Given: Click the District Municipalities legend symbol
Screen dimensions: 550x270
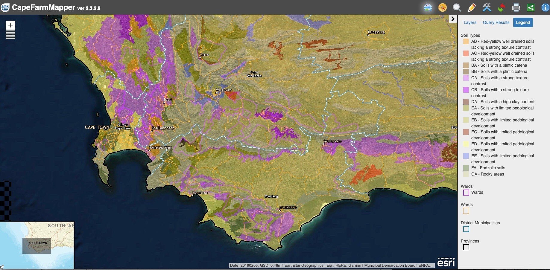Looking at the screenshot, I should click(x=466, y=229).
